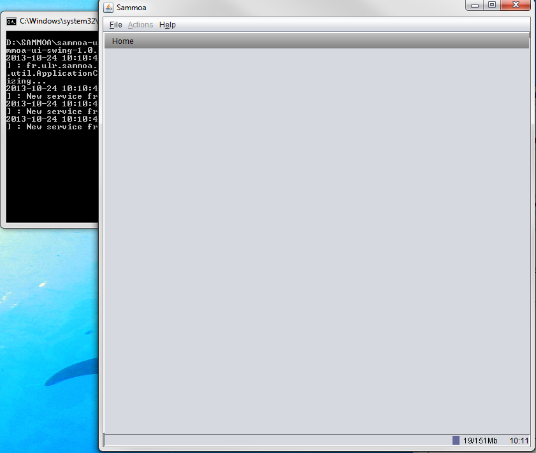Click the D:\SAMMOA path line in console
This screenshot has height=453, width=536.
(x=52, y=43)
